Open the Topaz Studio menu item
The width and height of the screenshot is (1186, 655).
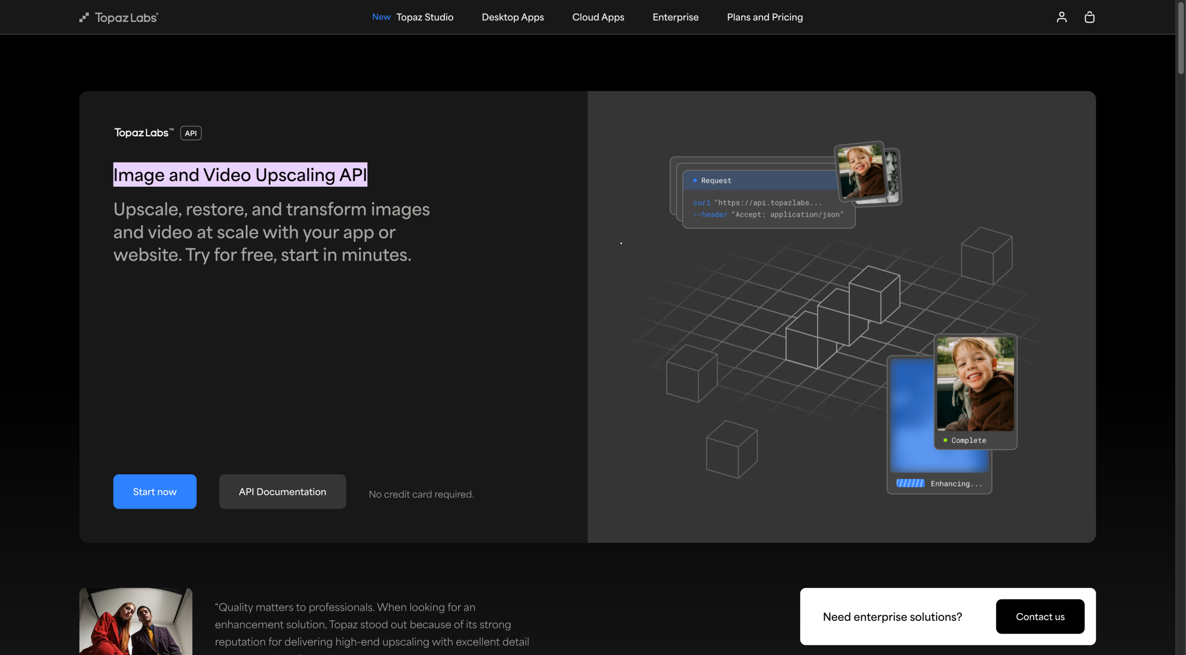coord(424,17)
